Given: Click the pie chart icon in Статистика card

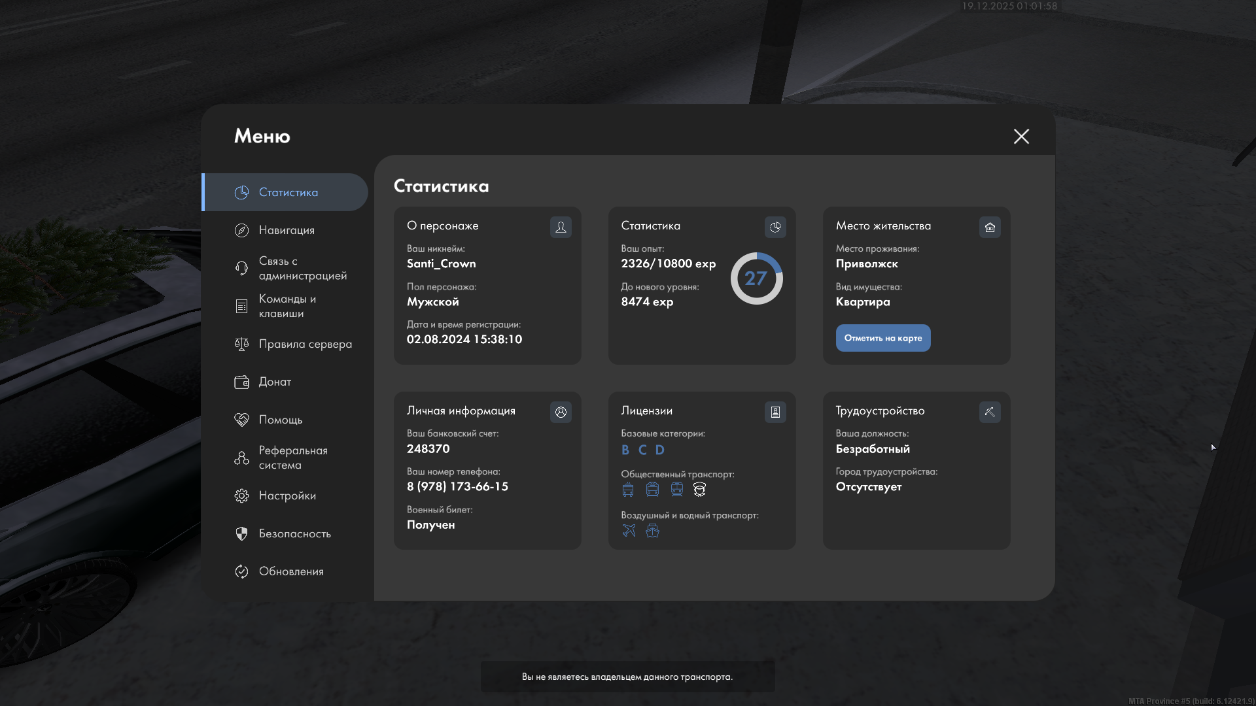Looking at the screenshot, I should [775, 227].
